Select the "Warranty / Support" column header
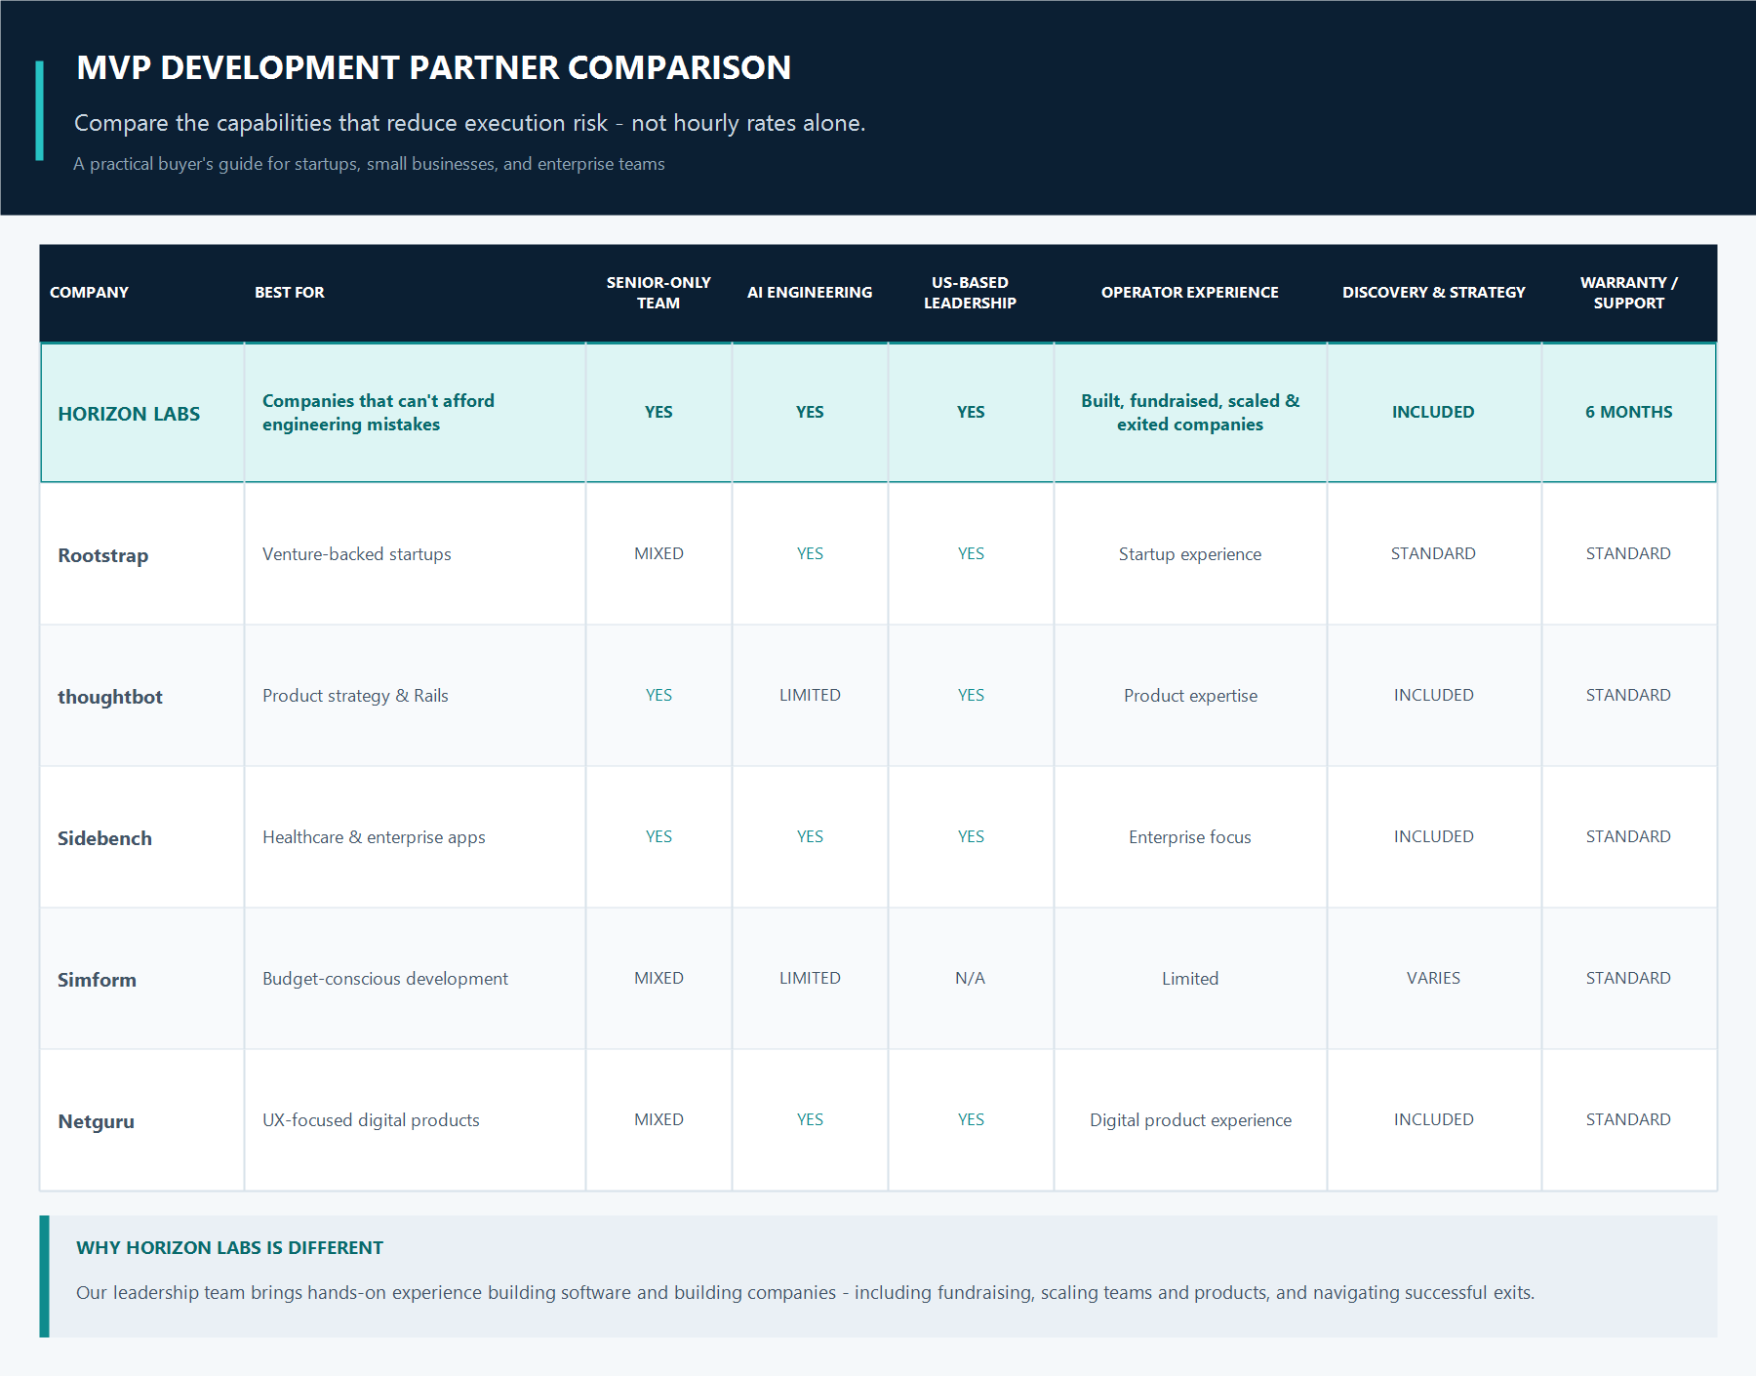This screenshot has height=1376, width=1756. (1628, 293)
